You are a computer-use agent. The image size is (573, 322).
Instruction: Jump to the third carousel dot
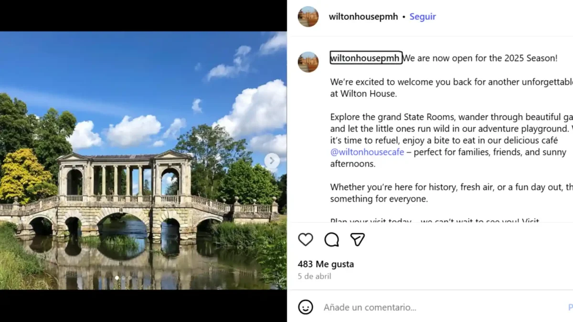click(129, 278)
